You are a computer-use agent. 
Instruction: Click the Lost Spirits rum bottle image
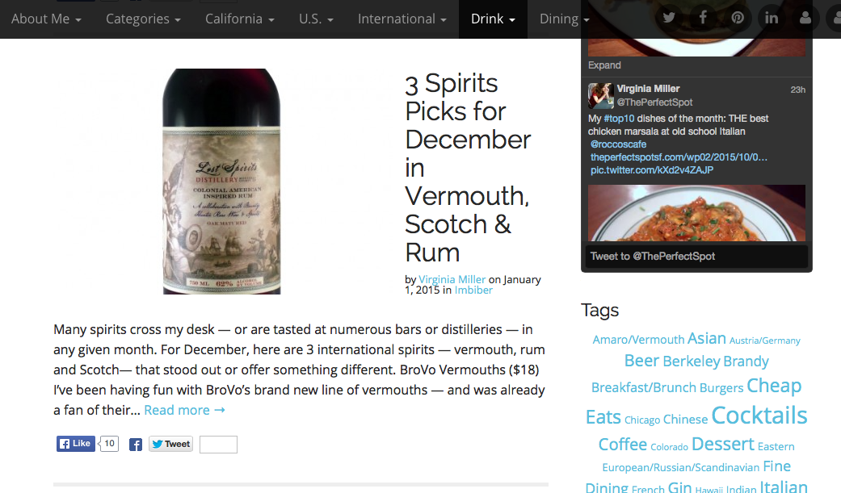click(x=221, y=181)
